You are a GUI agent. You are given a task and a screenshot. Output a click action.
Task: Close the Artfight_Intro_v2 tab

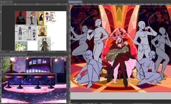[81, 2]
